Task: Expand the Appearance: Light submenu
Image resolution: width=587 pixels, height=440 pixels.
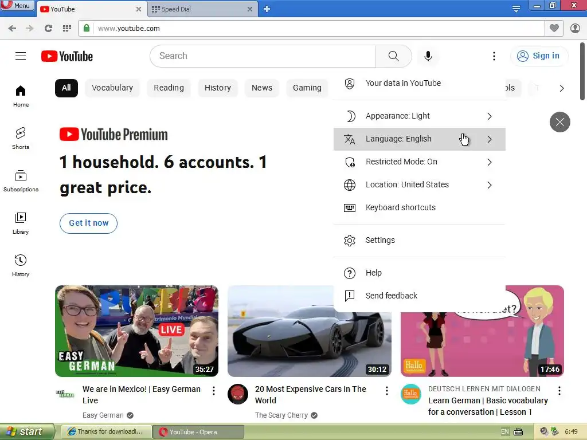Action: pyautogui.click(x=419, y=116)
